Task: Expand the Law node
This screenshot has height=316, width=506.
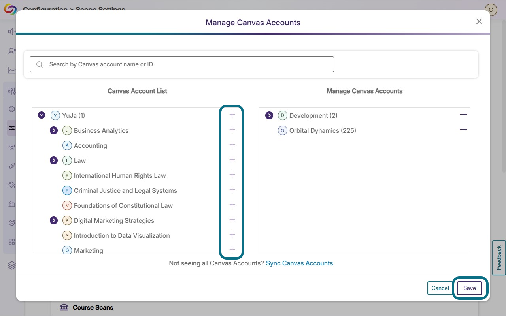Action: tap(54, 160)
